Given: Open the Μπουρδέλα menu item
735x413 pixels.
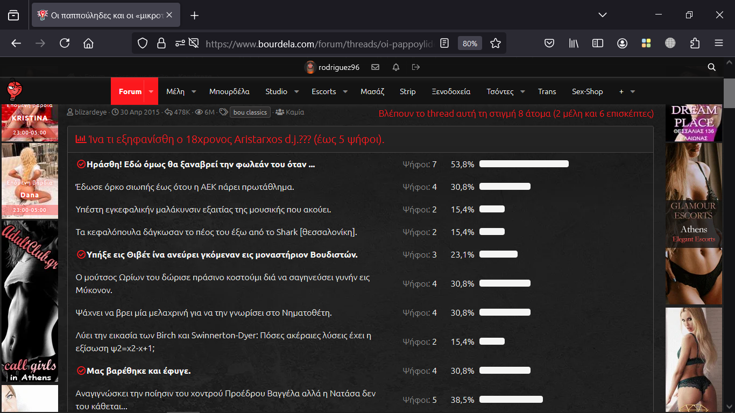Looking at the screenshot, I should (x=229, y=91).
